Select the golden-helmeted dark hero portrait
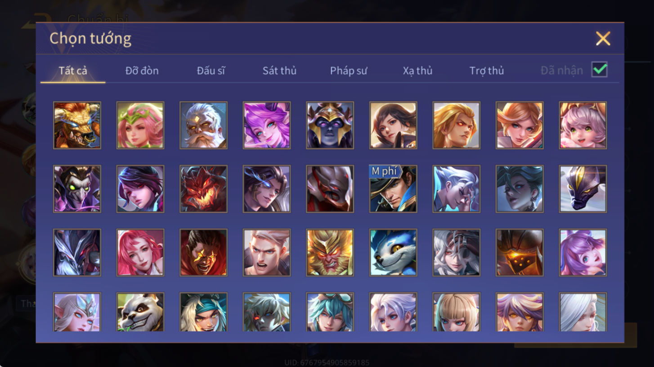Image resolution: width=654 pixels, height=367 pixels. tap(330, 125)
